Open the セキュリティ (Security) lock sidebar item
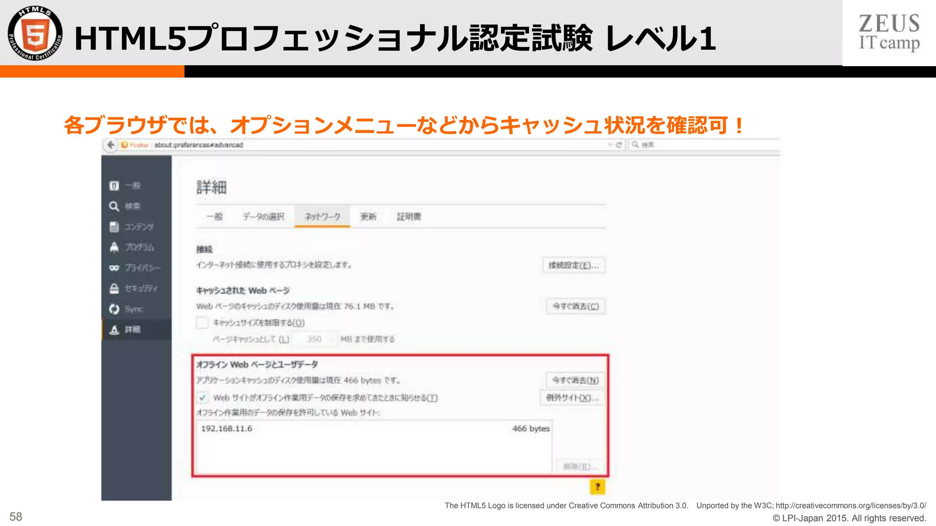The height and width of the screenshot is (526, 936). (x=140, y=289)
